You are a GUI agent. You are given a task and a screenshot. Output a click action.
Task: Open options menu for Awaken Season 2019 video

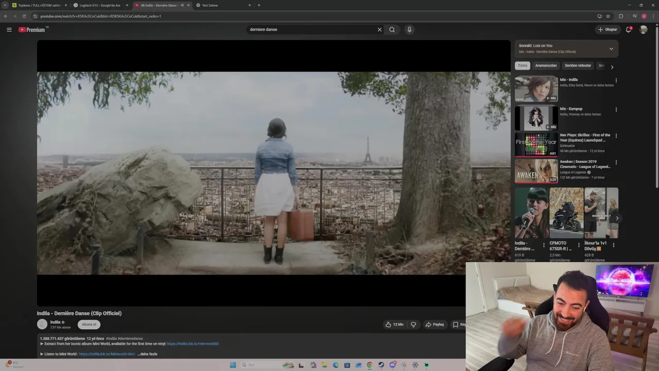[x=616, y=162]
